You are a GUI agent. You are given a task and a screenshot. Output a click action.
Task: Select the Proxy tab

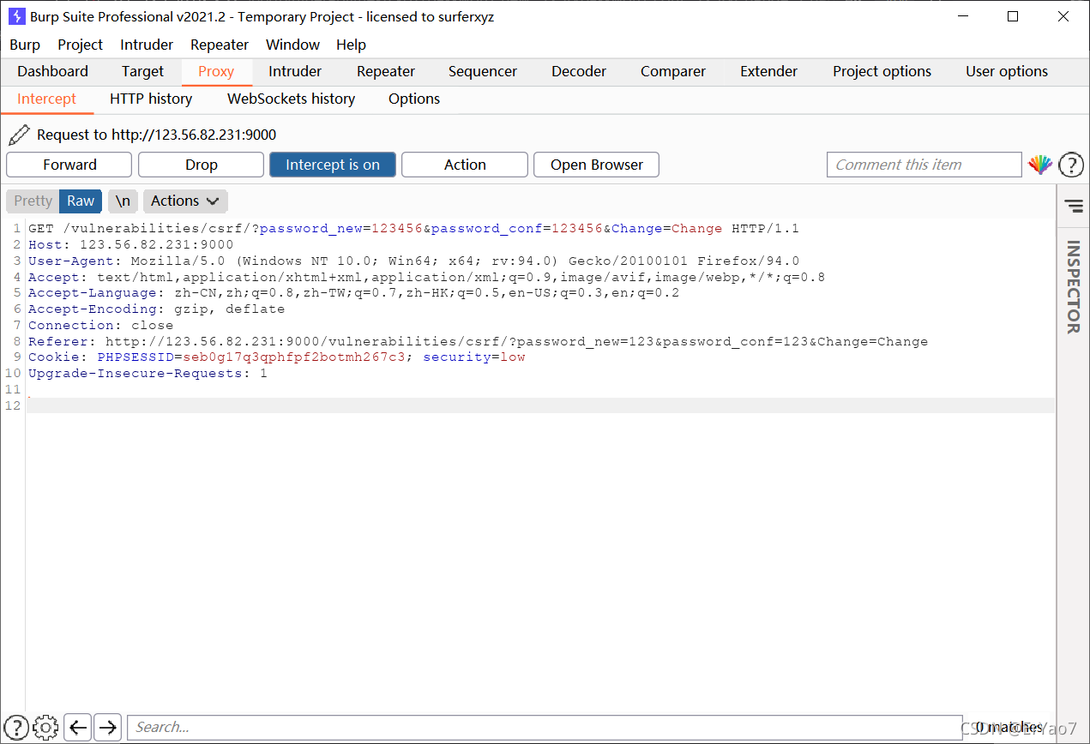216,71
